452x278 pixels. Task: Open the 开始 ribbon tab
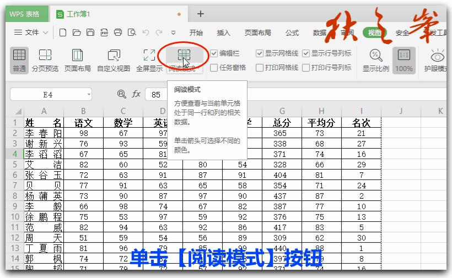tap(196, 33)
